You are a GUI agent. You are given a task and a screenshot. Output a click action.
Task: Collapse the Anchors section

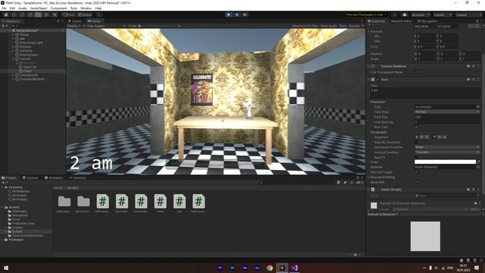(x=369, y=31)
